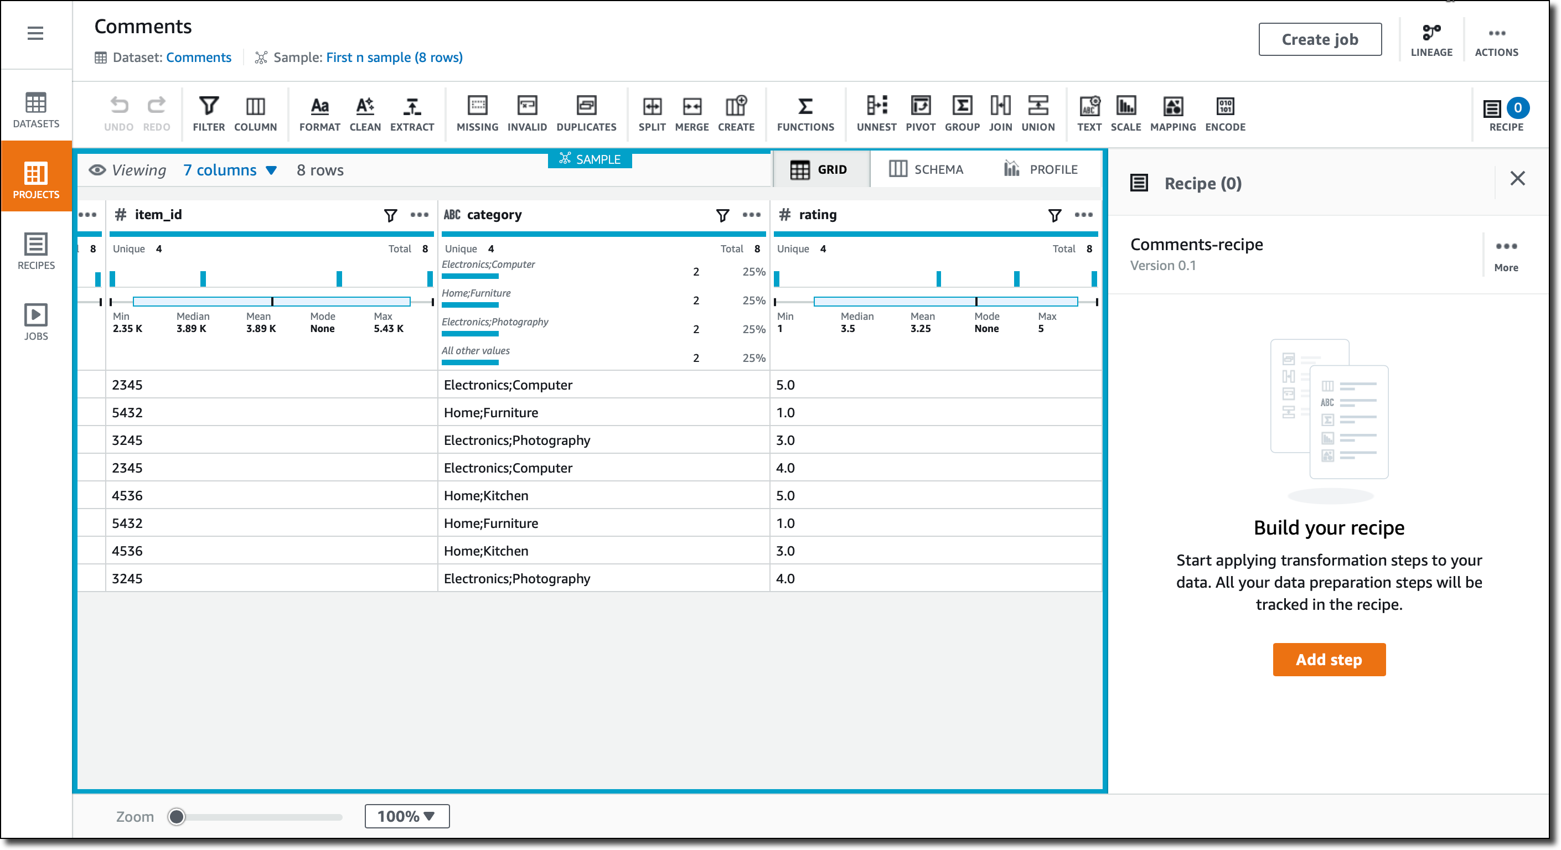Screen dimensions: 1561x850
Task: Open Lineage view
Action: point(1431,40)
